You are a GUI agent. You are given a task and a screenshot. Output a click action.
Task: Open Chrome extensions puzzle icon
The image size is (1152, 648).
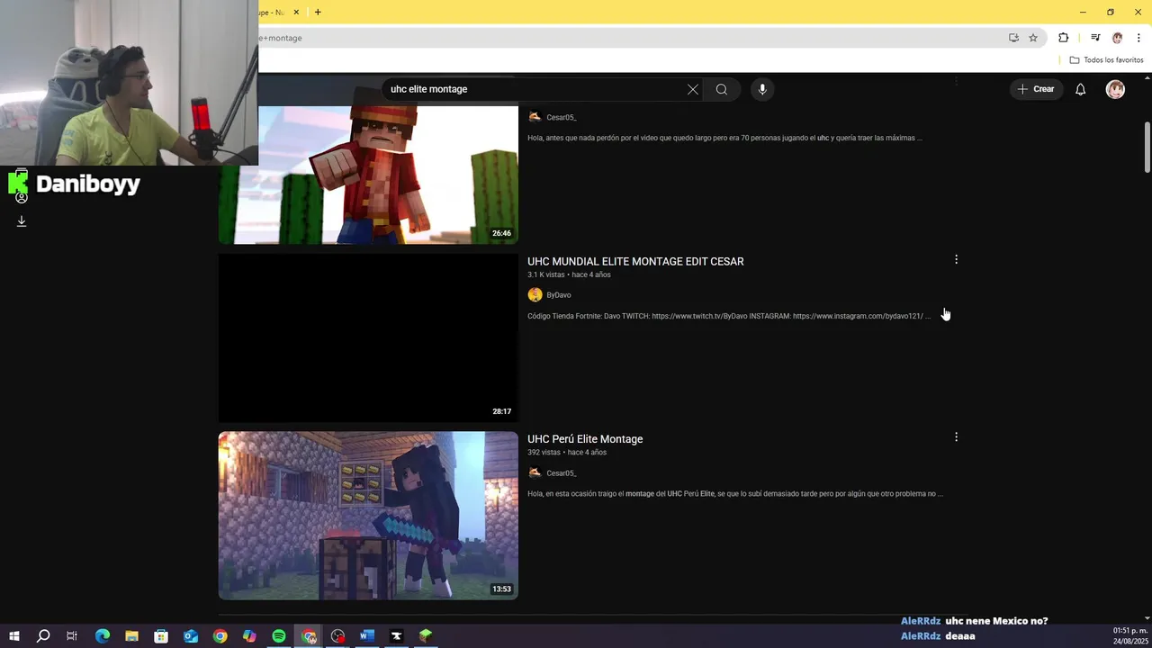(1064, 38)
